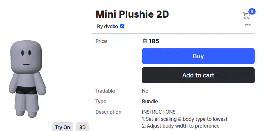The height and width of the screenshot is (131, 263).
Task: Open the three-dots more options menu
Action: coord(248,25)
